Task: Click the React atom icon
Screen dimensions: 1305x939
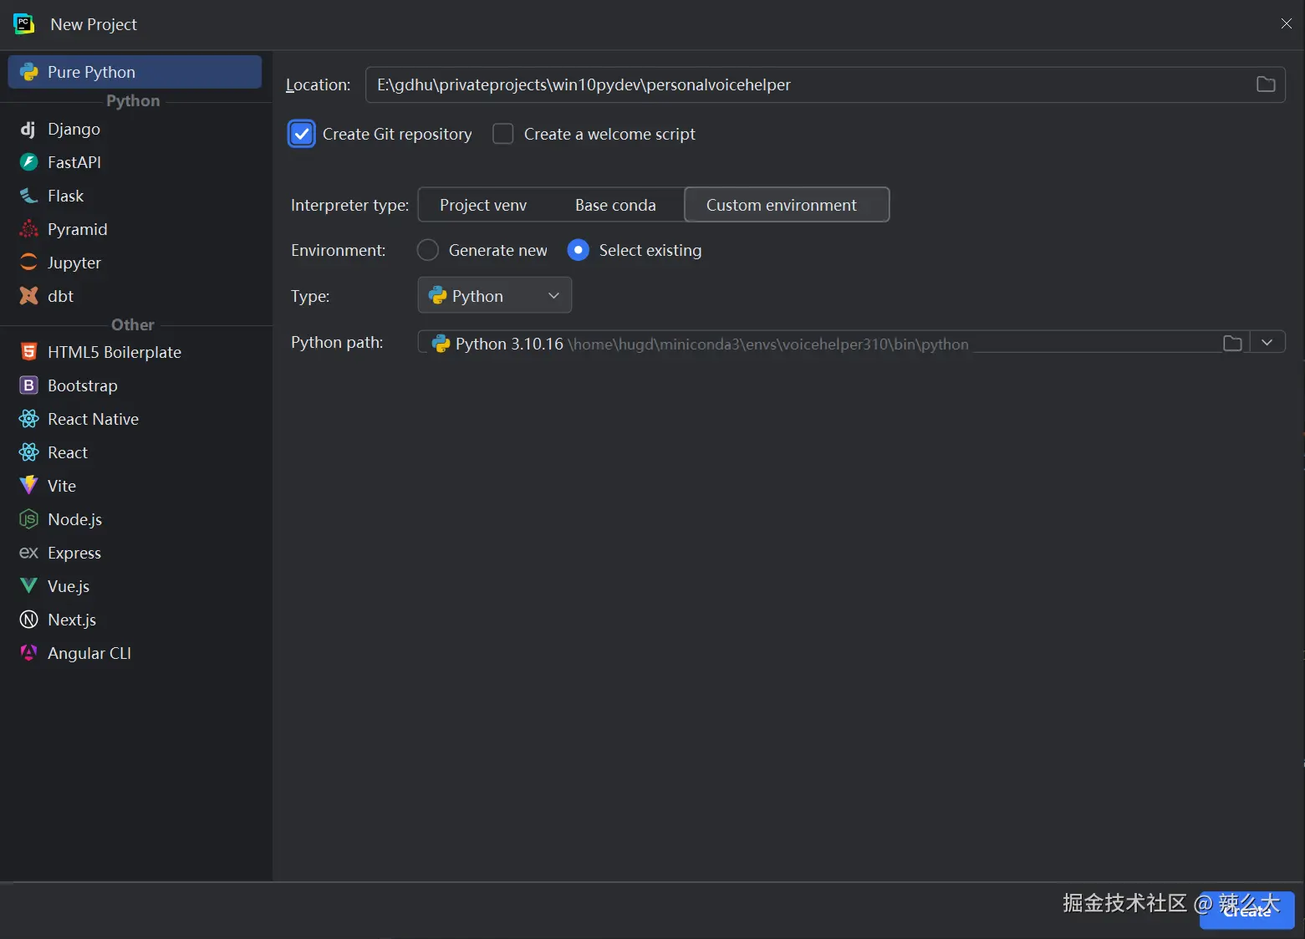Action: [28, 452]
